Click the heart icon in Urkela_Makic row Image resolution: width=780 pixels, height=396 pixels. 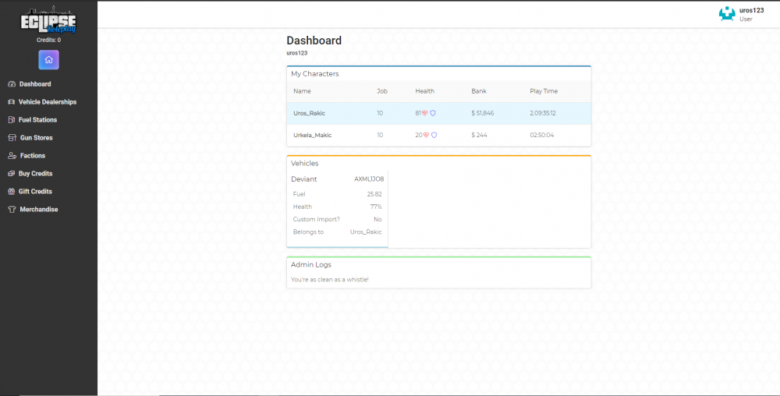pyautogui.click(x=426, y=135)
